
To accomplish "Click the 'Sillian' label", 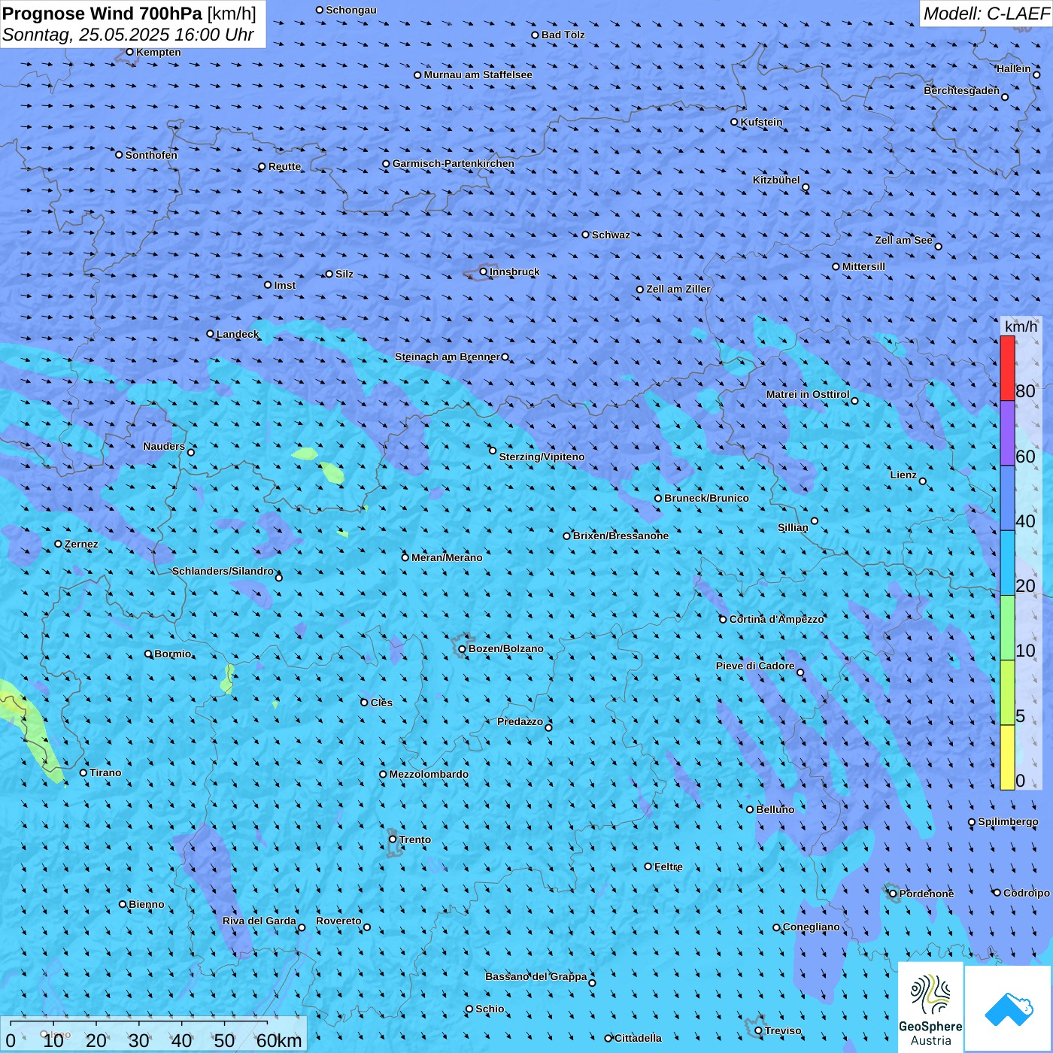I will (793, 527).
